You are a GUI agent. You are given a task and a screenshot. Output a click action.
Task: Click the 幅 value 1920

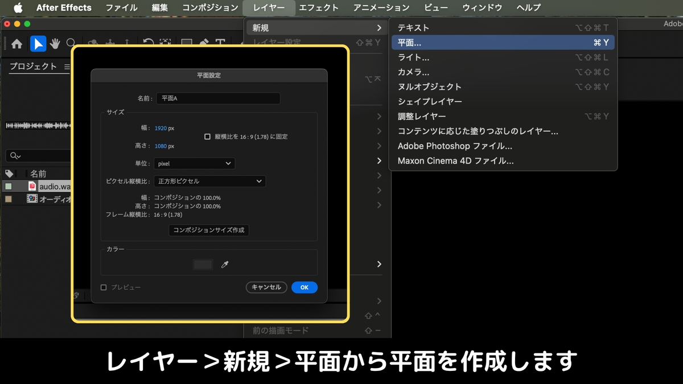(161, 128)
